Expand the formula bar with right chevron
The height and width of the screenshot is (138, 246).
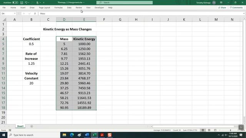(244, 13)
